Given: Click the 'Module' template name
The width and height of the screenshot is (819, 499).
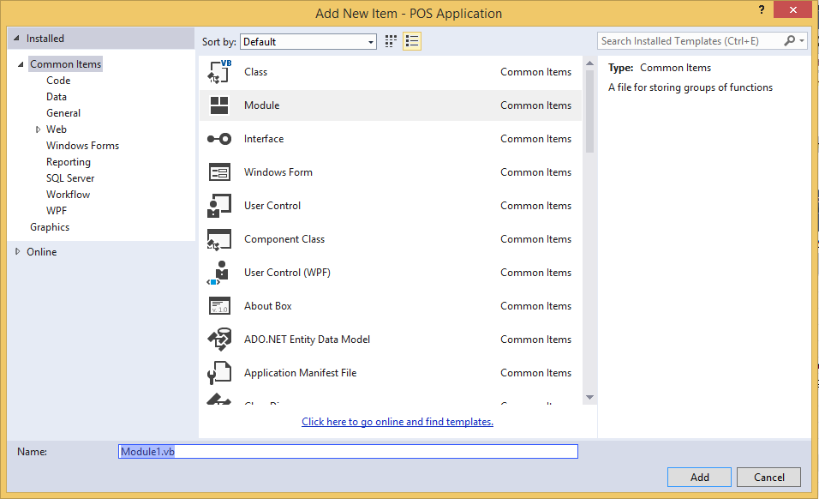Looking at the screenshot, I should click(x=261, y=105).
